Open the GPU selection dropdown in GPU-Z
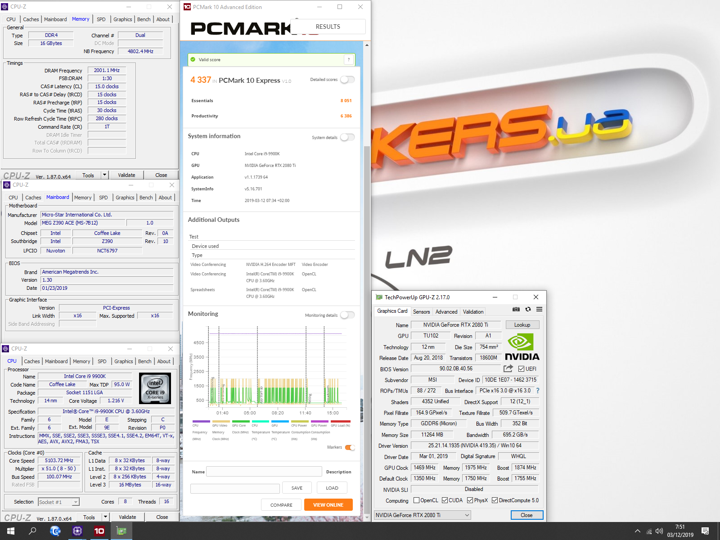Image resolution: width=720 pixels, height=540 pixels. tap(423, 515)
